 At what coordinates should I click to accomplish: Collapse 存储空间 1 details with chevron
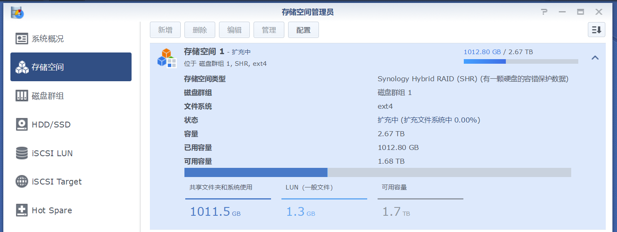(595, 57)
